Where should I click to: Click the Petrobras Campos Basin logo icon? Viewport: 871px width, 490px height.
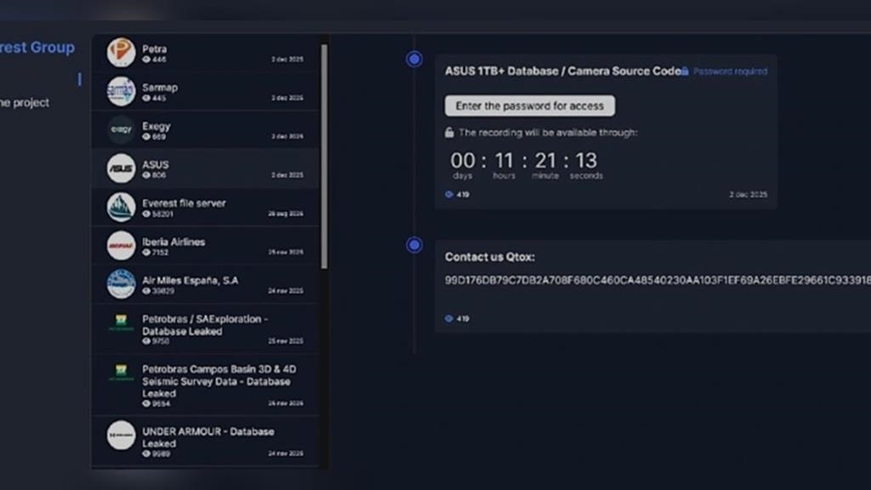tap(121, 373)
